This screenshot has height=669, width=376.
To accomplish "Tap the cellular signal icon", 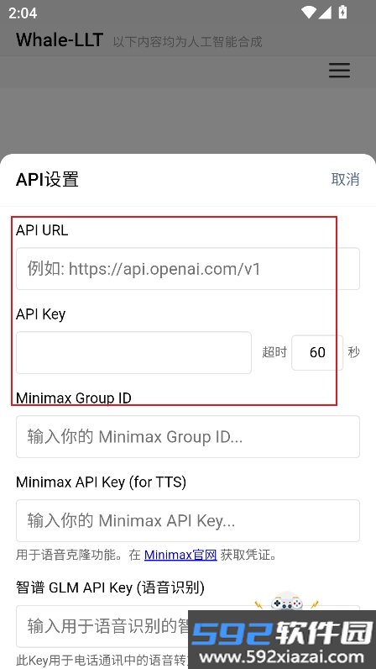I will click(325, 13).
